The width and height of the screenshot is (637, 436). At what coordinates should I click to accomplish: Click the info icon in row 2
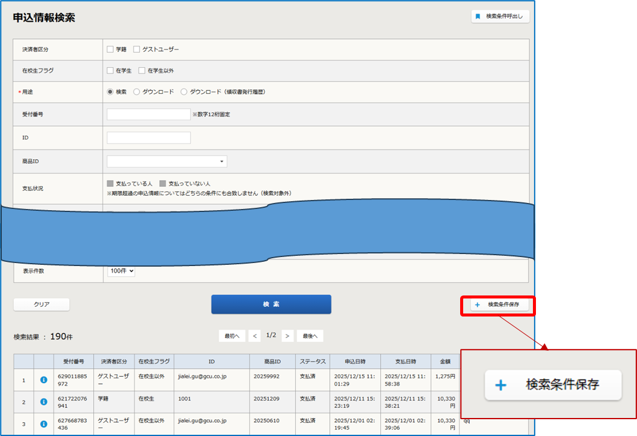[x=43, y=402]
